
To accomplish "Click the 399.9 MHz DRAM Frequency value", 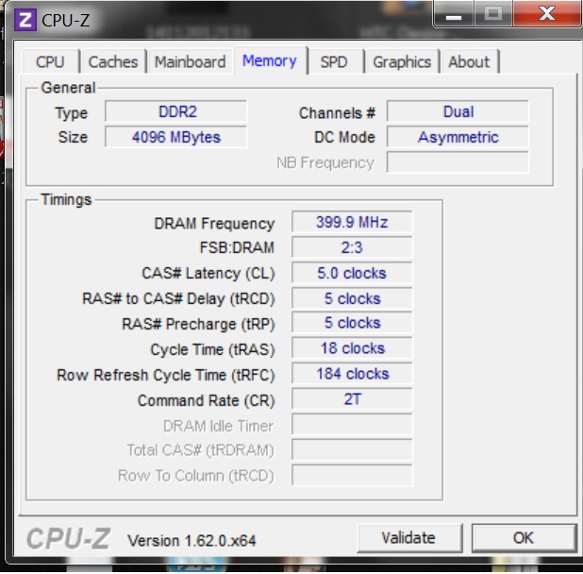I will pos(352,222).
